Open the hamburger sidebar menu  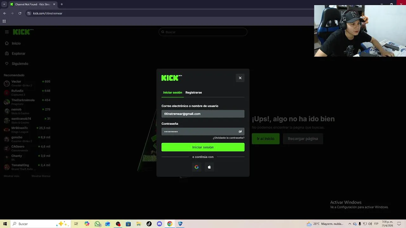click(x=7, y=32)
